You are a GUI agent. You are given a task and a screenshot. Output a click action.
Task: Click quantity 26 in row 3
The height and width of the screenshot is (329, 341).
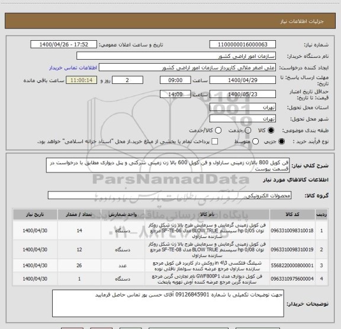(x=79, y=265)
